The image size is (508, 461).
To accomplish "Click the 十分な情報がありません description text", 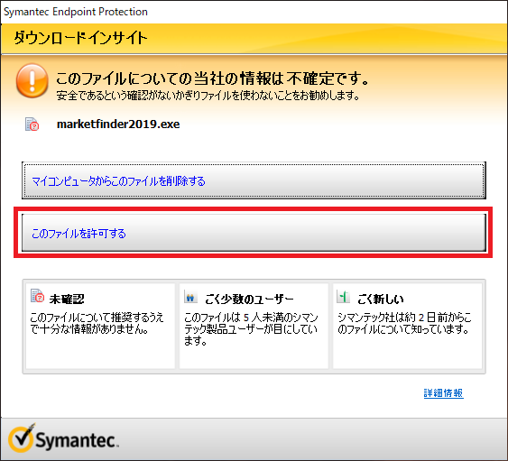I will 97,324.
